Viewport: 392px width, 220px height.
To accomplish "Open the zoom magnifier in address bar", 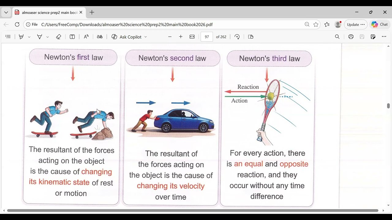I will (x=307, y=24).
